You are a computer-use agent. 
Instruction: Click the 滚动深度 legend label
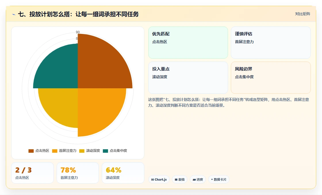(93, 151)
